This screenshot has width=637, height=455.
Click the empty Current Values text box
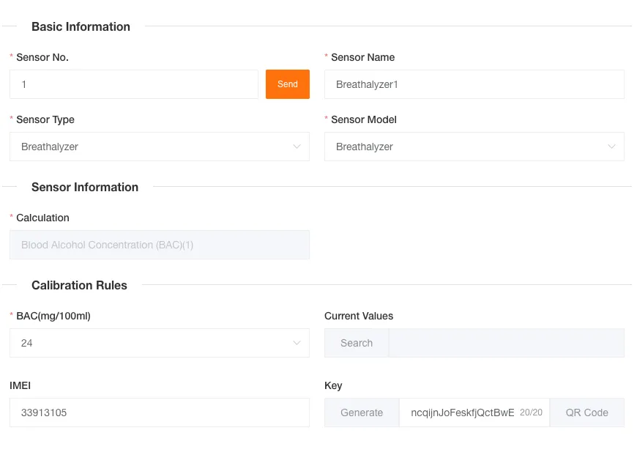point(506,343)
